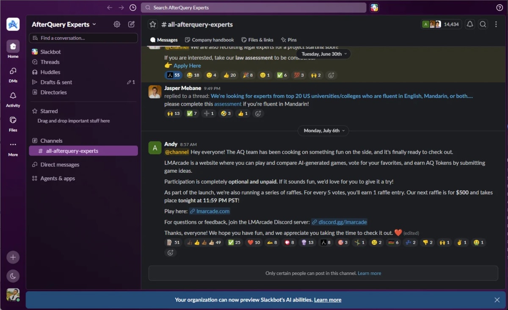
Task: View the 14,434 channel members
Action: point(441,24)
